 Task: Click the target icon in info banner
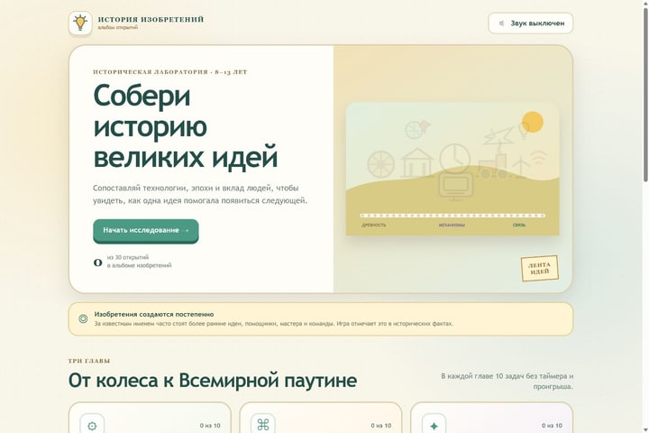coord(83,318)
